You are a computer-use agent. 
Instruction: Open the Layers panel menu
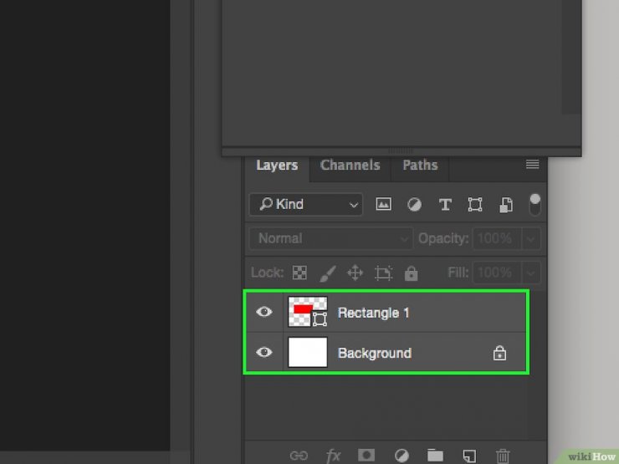(x=532, y=164)
